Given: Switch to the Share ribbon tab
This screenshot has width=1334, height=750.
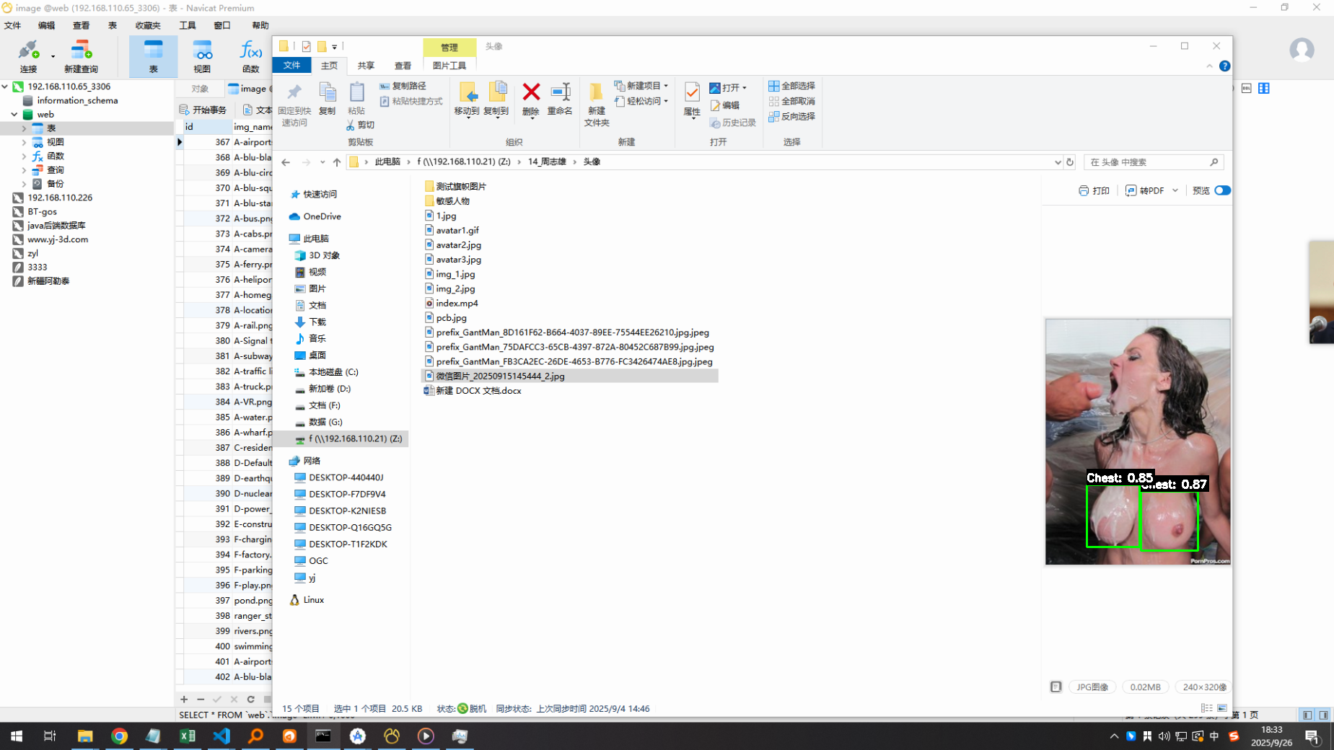Looking at the screenshot, I should [366, 66].
